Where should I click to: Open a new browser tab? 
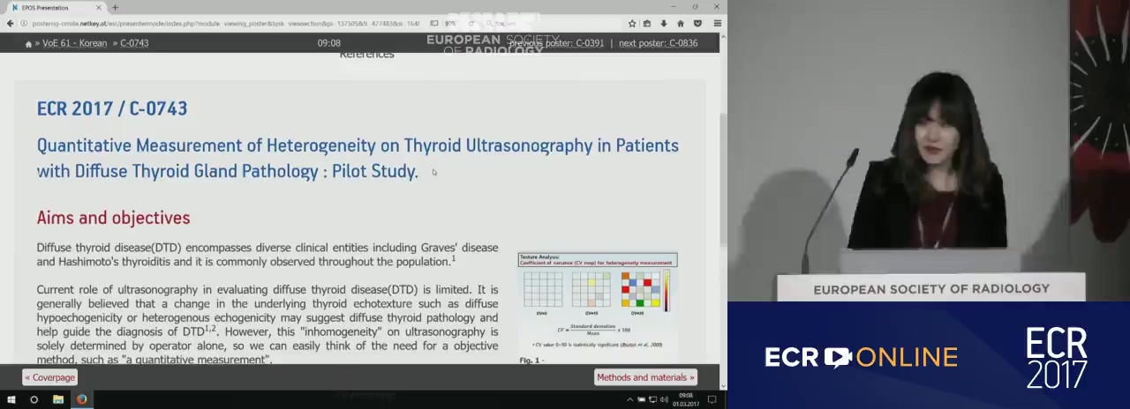(115, 7)
